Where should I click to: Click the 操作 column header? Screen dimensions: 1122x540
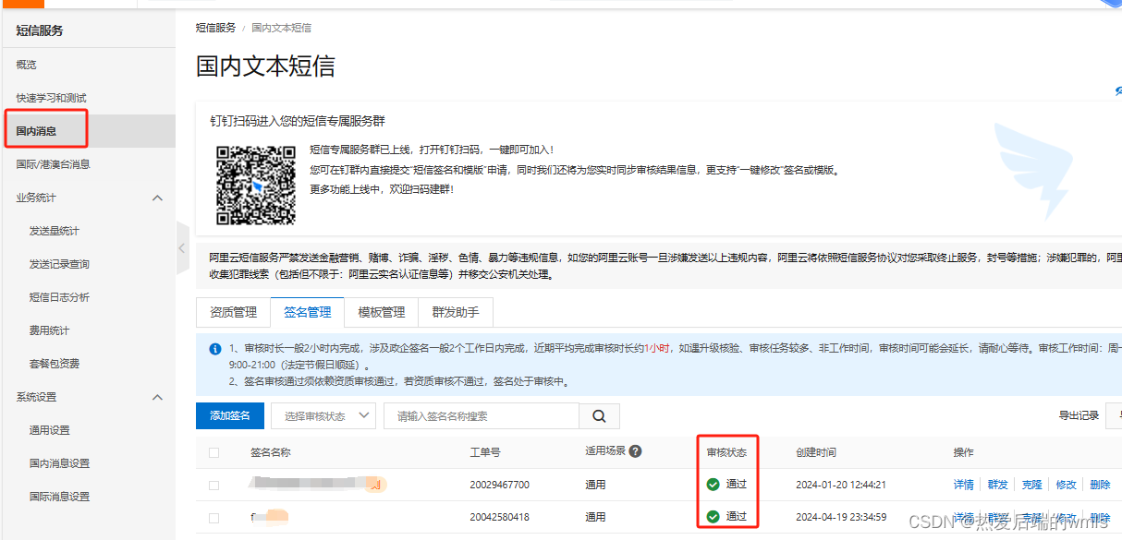point(964,452)
